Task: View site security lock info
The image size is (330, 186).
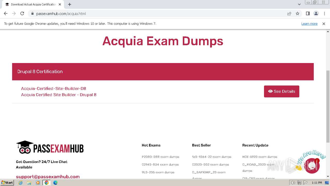Action: 32,13
